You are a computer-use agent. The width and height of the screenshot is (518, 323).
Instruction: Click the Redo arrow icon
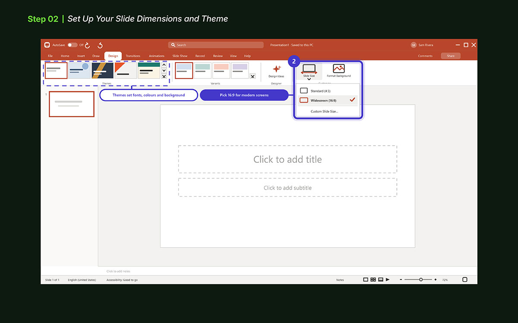click(88, 45)
